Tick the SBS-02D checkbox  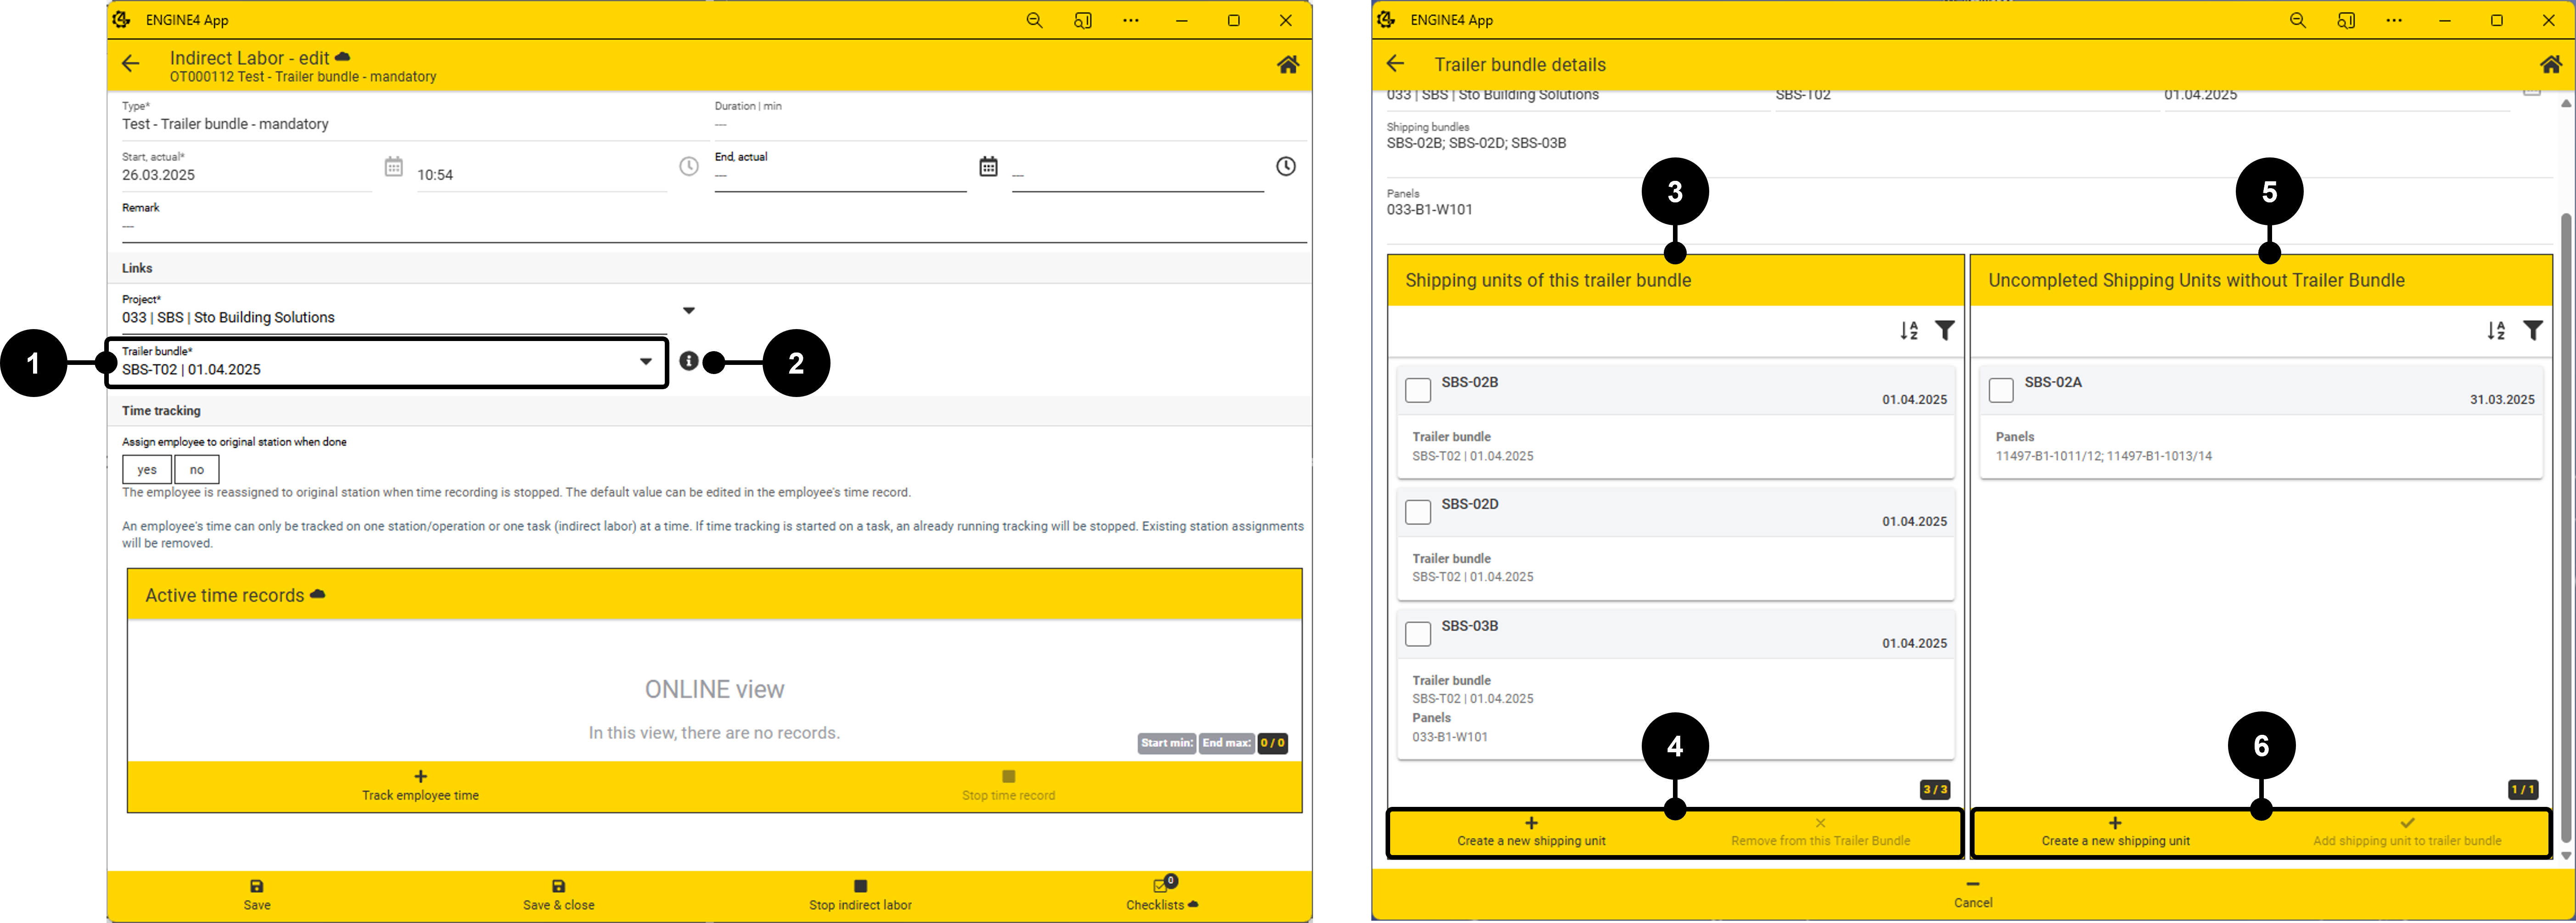[1418, 512]
